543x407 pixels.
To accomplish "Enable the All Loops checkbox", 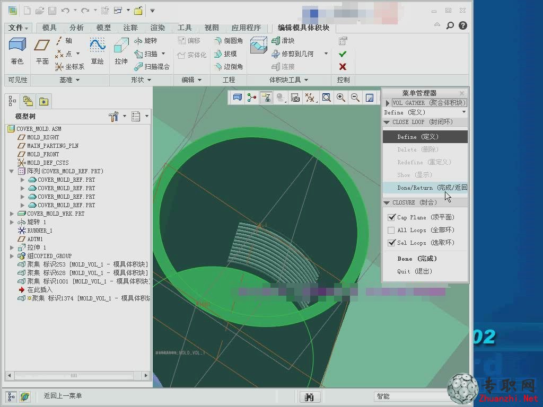I will point(391,230).
